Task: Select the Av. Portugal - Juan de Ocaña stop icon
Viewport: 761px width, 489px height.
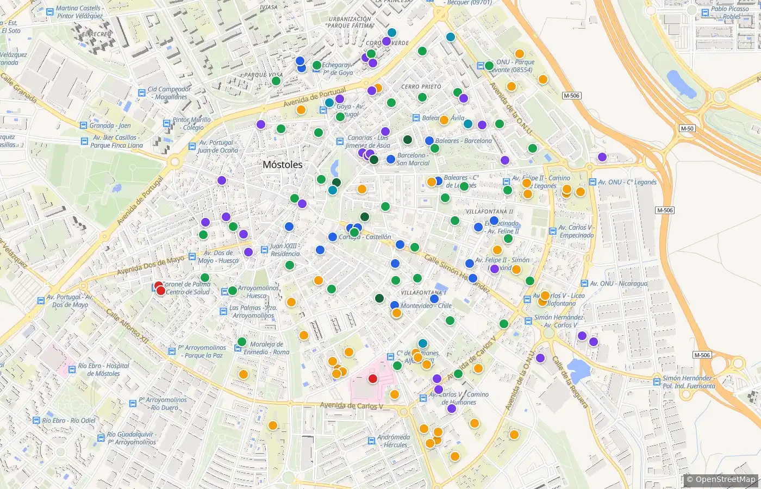Action: coord(191,146)
